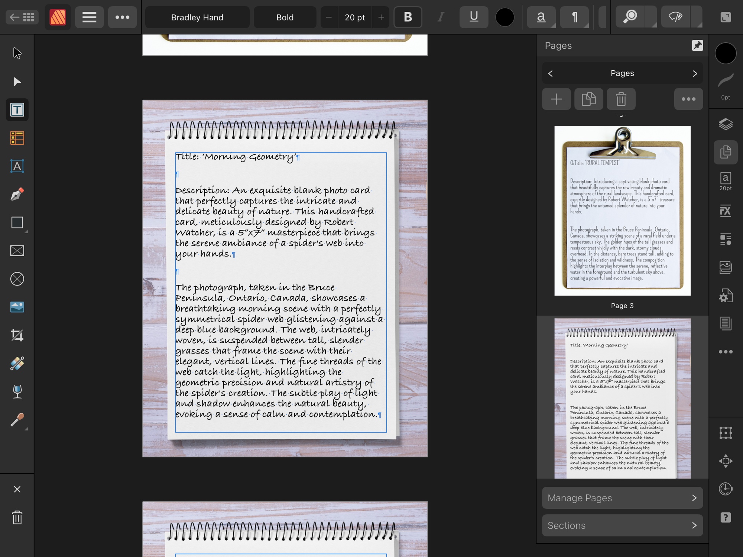This screenshot has height=557, width=743.
Task: Open Pages panel more options dots
Action: coord(688,99)
